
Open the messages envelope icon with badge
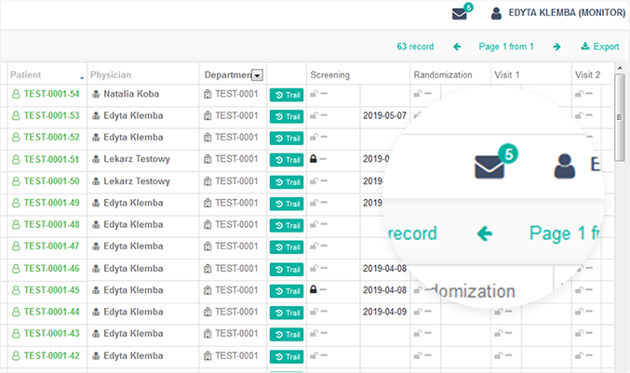click(x=459, y=13)
